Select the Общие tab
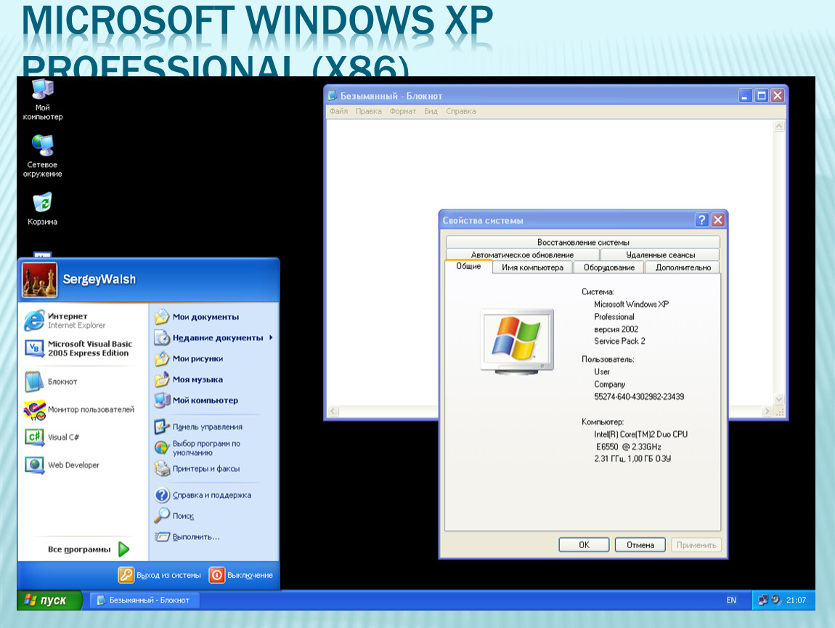The image size is (835, 628). coord(468,267)
